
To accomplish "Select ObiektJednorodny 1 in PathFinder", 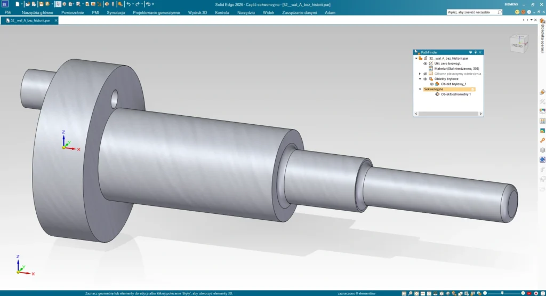I will tap(455, 94).
